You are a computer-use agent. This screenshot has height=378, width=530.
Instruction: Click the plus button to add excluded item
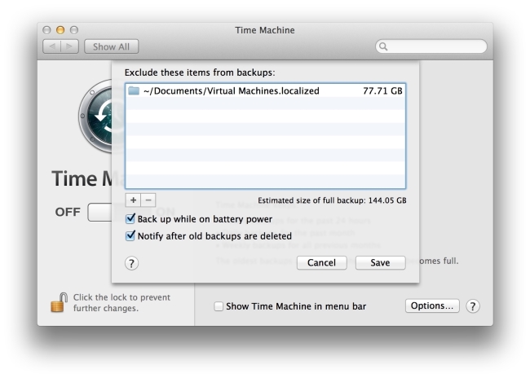(x=133, y=200)
